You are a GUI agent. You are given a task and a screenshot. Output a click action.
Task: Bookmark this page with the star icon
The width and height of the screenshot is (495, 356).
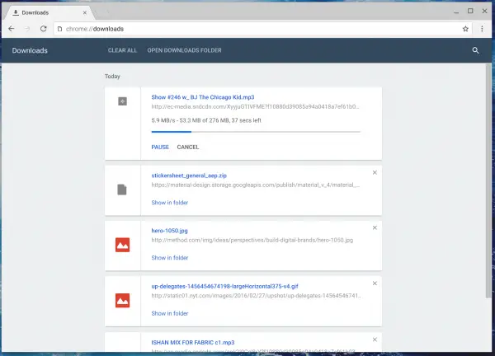pyautogui.click(x=465, y=29)
